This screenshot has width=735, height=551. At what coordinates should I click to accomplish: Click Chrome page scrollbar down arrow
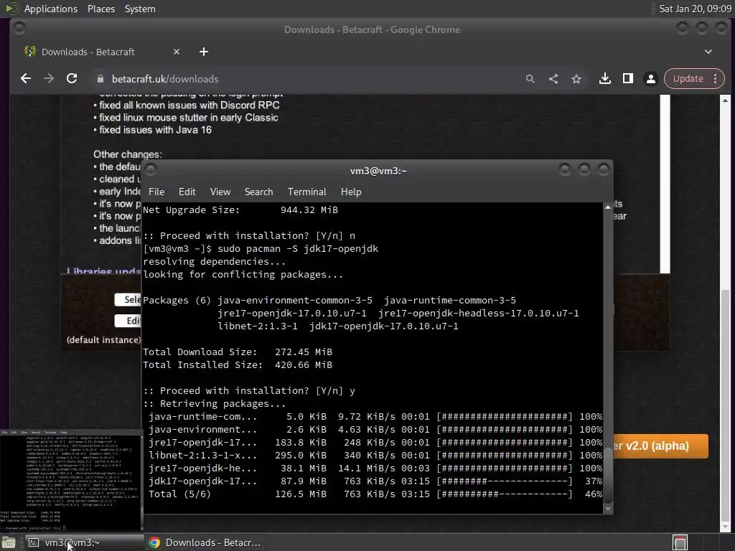pos(725,527)
